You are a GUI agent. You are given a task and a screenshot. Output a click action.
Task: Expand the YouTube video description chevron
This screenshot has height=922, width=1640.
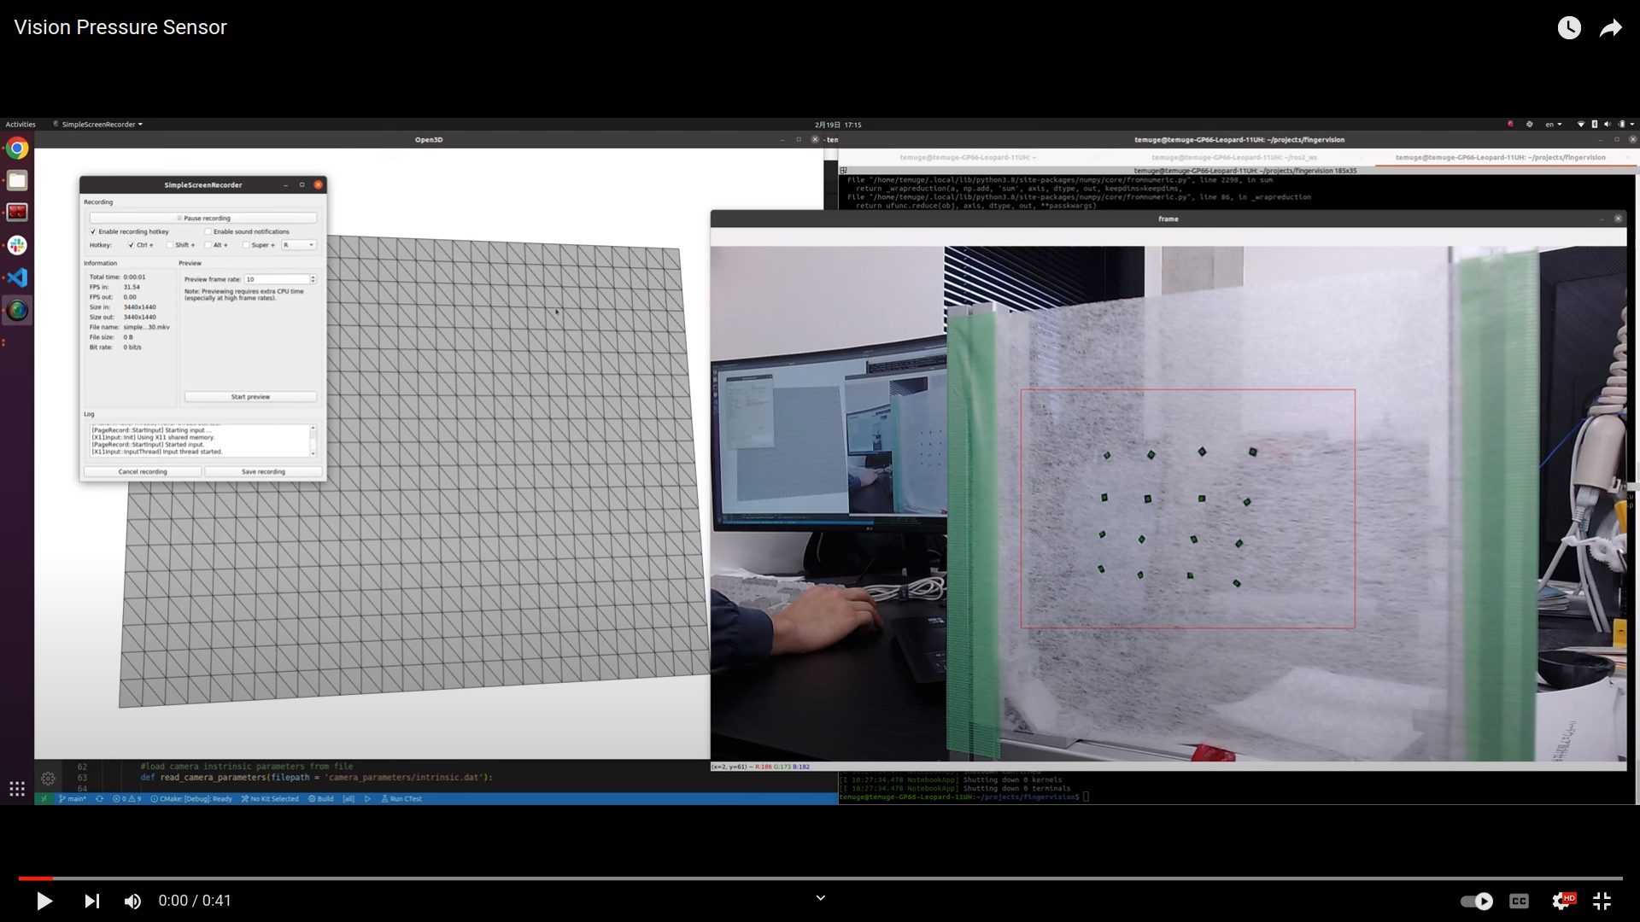pyautogui.click(x=820, y=897)
